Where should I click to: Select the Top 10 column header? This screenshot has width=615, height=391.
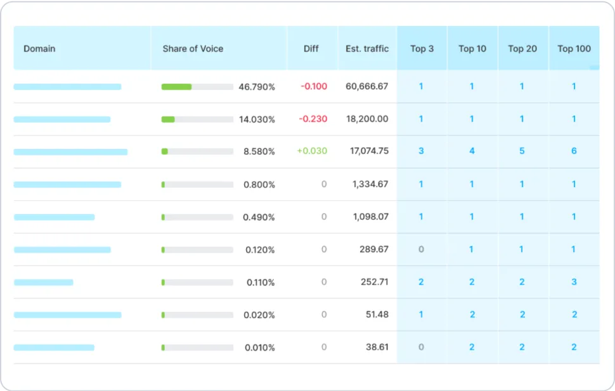point(472,49)
